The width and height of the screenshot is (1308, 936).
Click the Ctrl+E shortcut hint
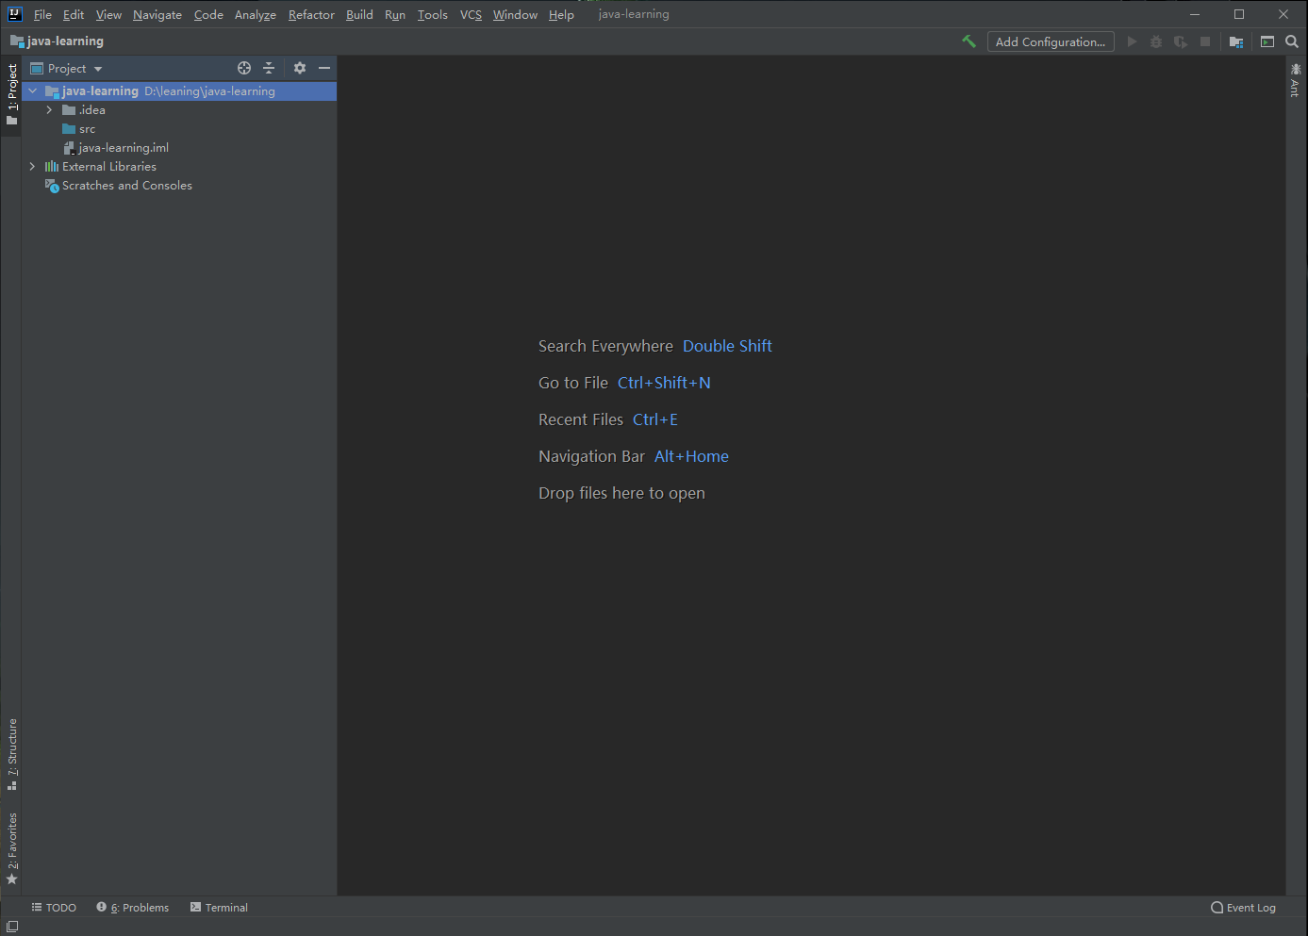[x=655, y=419]
